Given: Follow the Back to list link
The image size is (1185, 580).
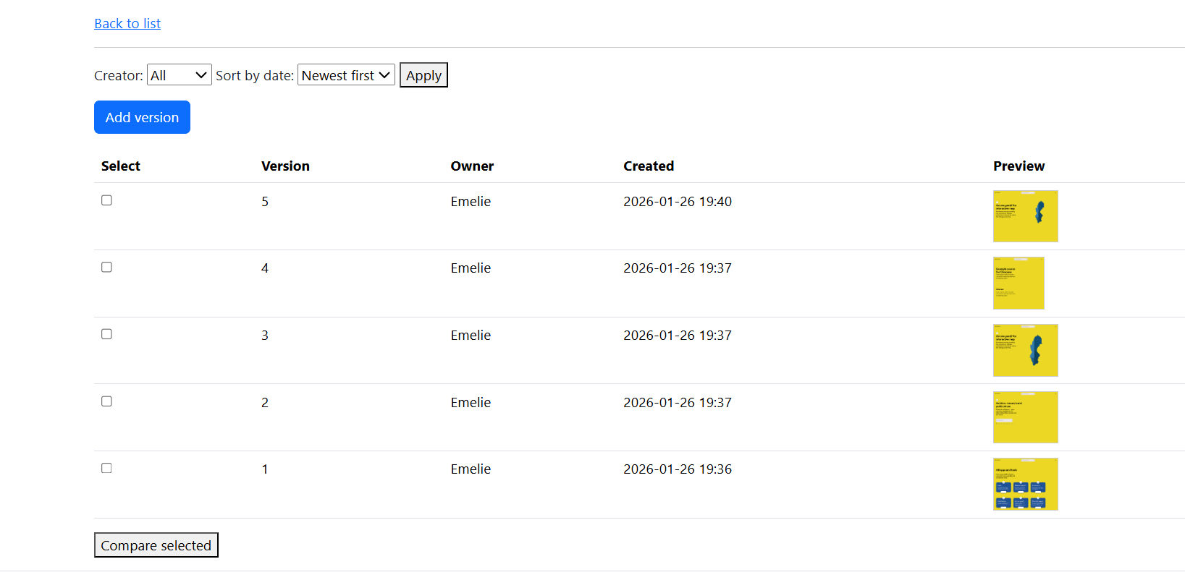Looking at the screenshot, I should tap(127, 24).
